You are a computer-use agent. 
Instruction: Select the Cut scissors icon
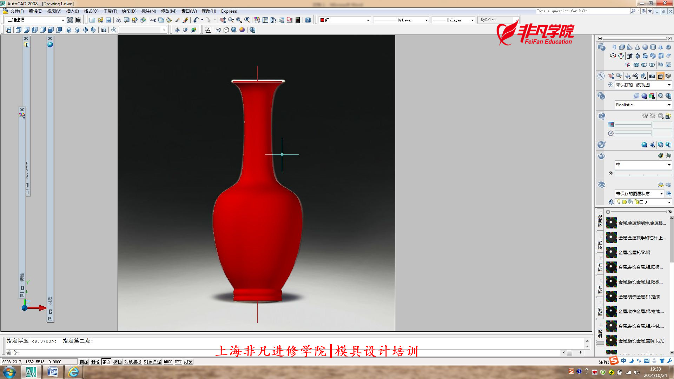153,20
